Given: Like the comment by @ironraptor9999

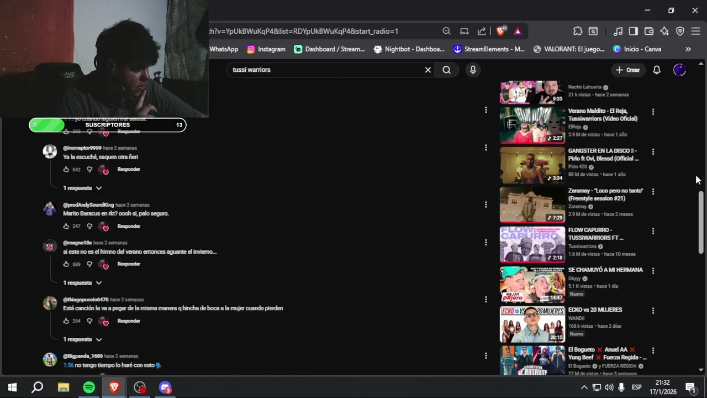Looking at the screenshot, I should point(66,170).
